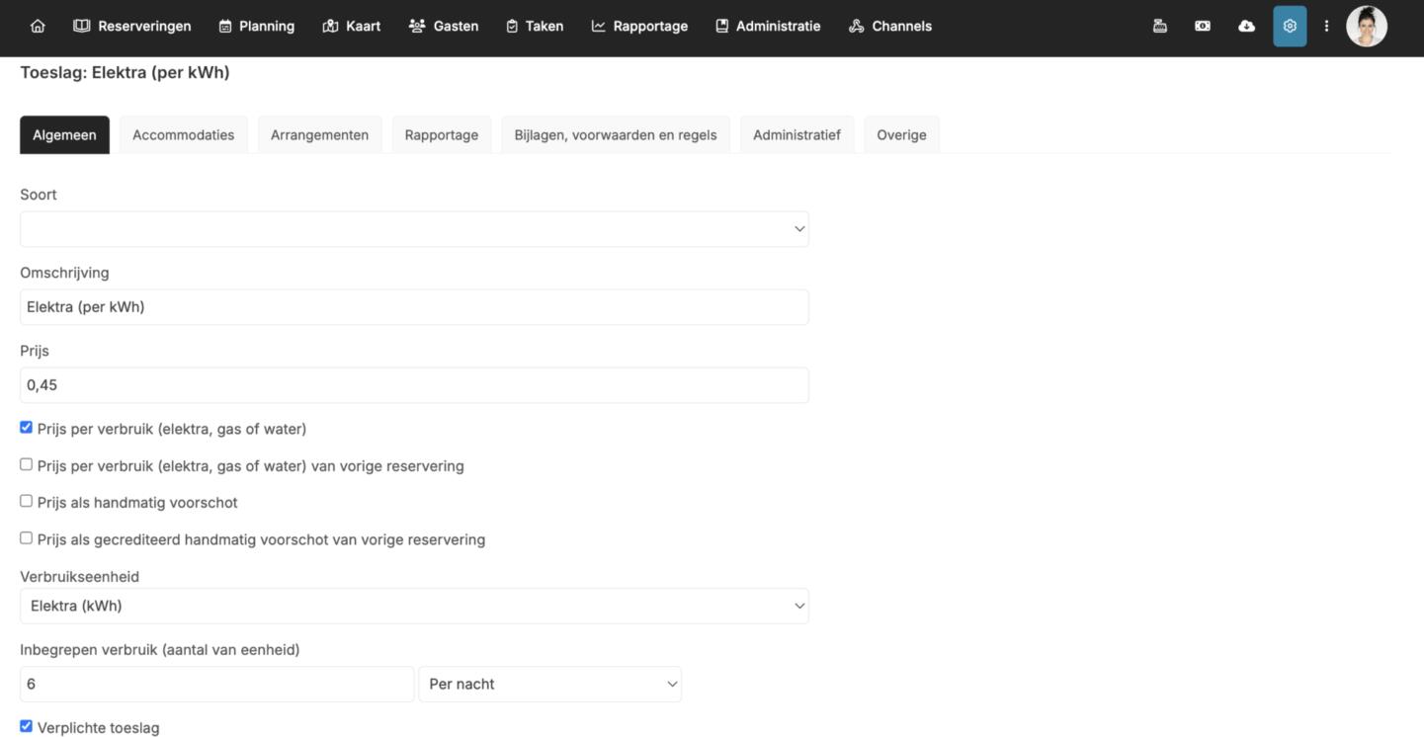The image size is (1424, 737).
Task: Open the Verbruikseenheid dropdown
Action: 414,606
